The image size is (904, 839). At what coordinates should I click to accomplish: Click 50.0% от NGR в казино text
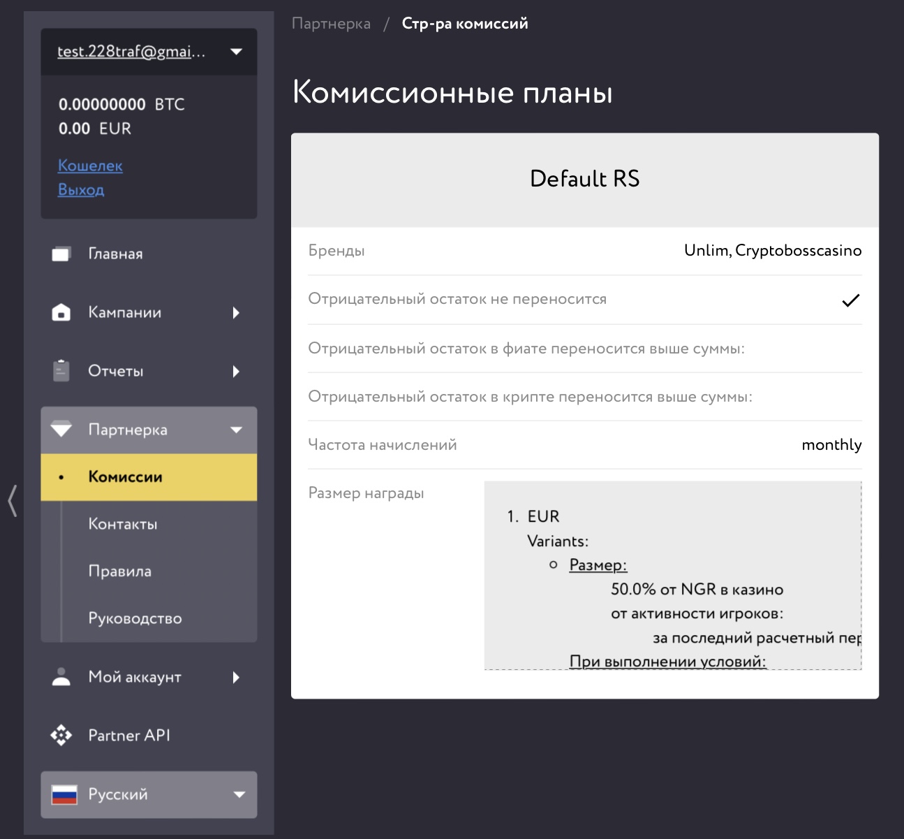pyautogui.click(x=697, y=590)
